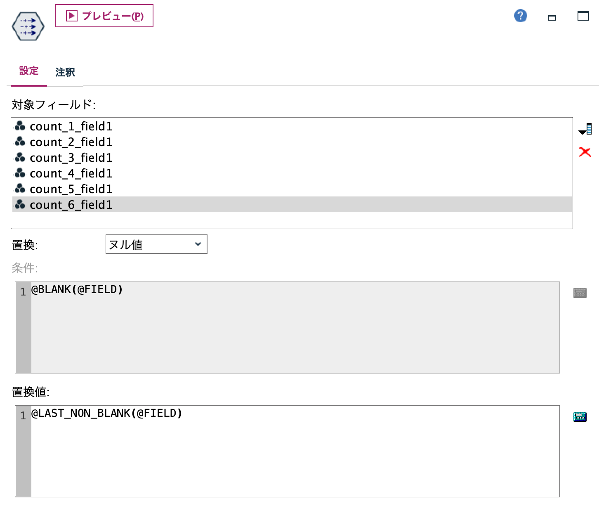Open the field picker icon beside list

(585, 129)
